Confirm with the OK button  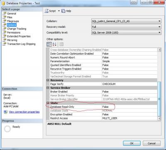point(132,143)
